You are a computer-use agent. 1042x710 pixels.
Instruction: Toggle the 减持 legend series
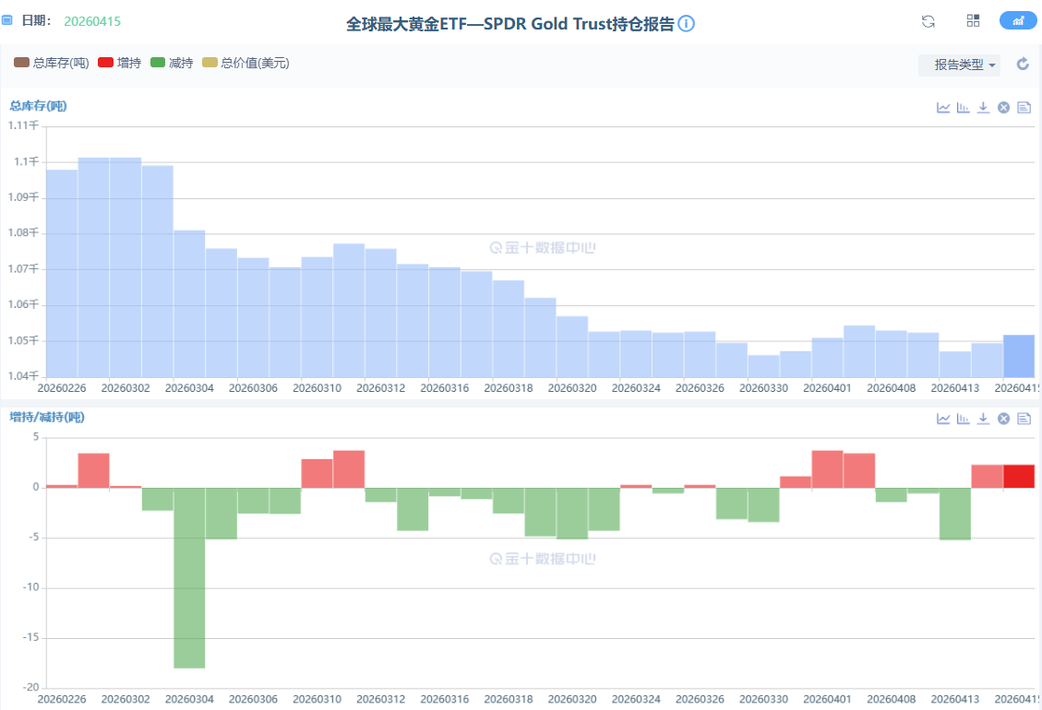point(171,63)
